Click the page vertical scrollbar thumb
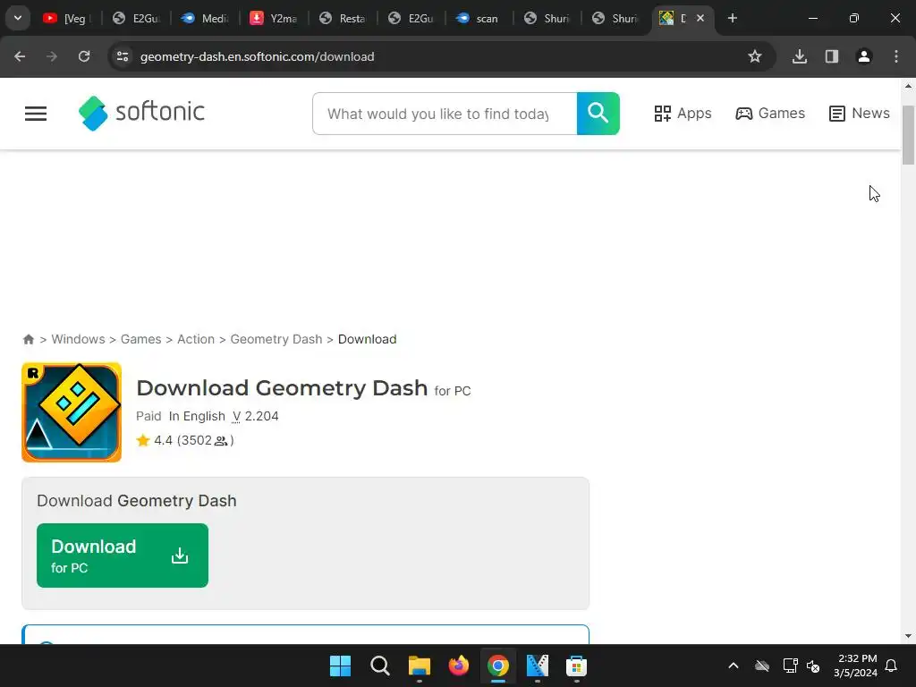916x687 pixels. (x=908, y=135)
